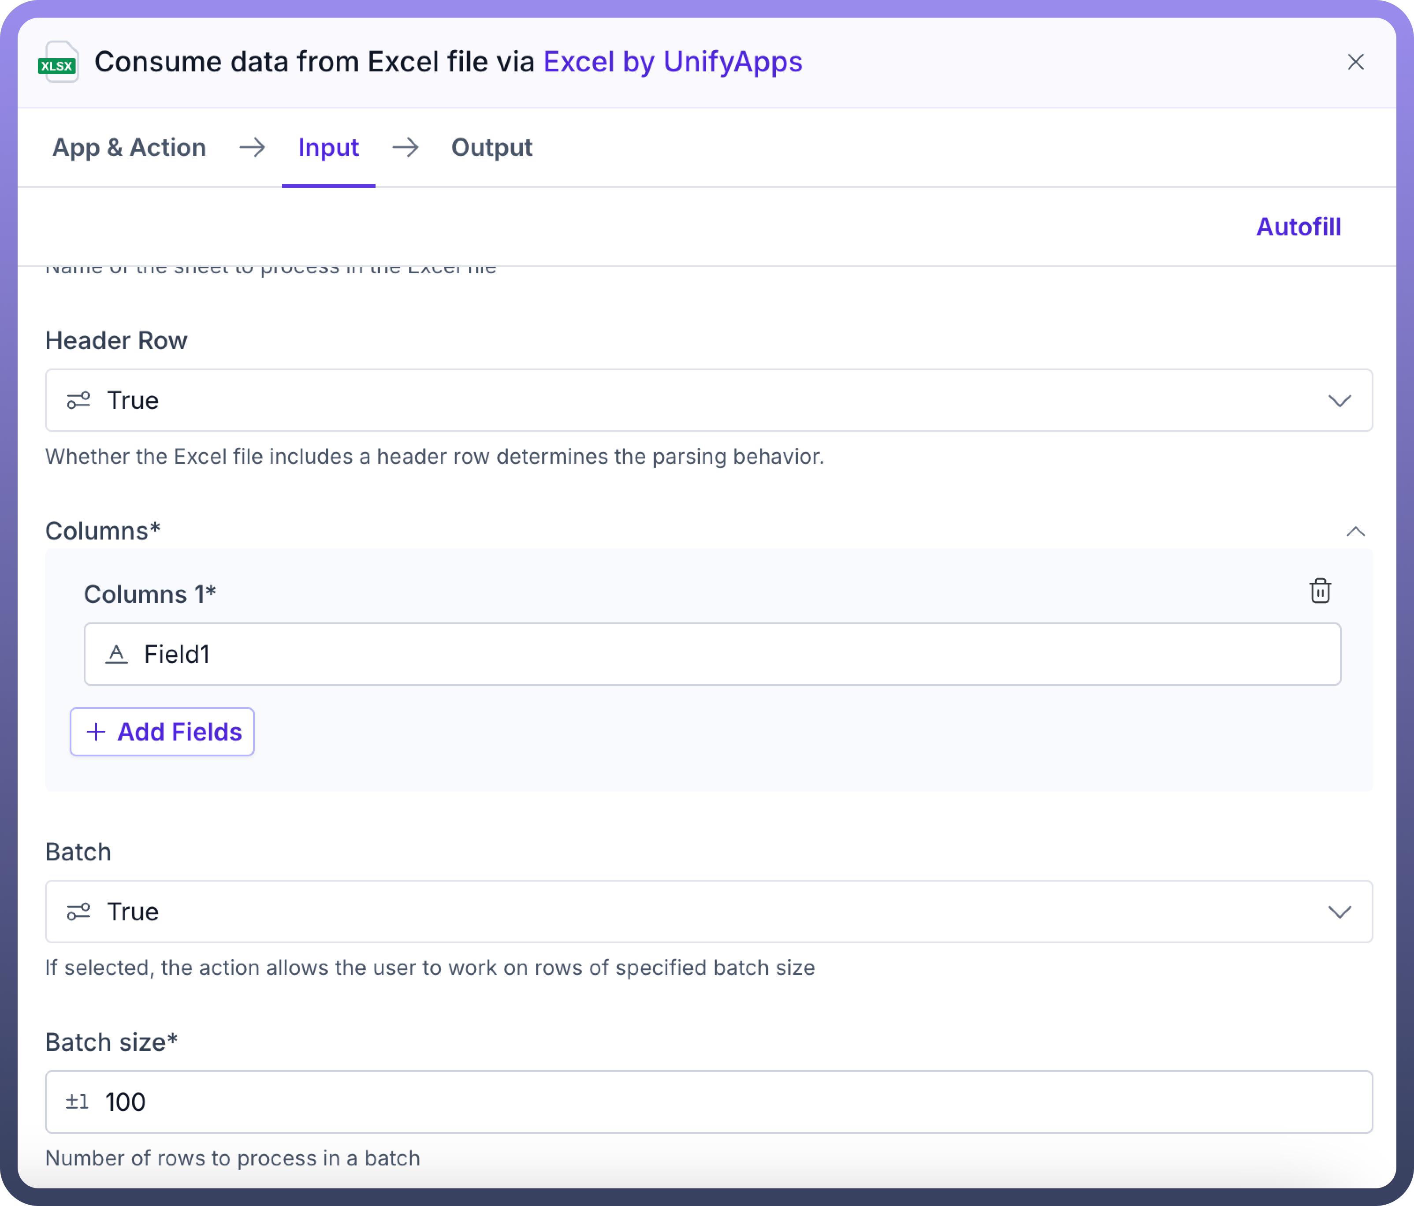Click the plus icon on Add Fields
The image size is (1414, 1206).
pos(96,732)
